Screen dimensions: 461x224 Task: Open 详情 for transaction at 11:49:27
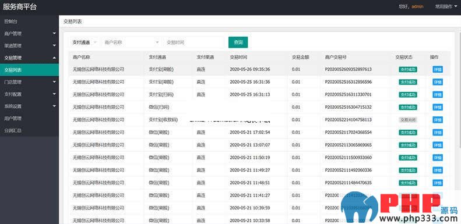point(438,170)
